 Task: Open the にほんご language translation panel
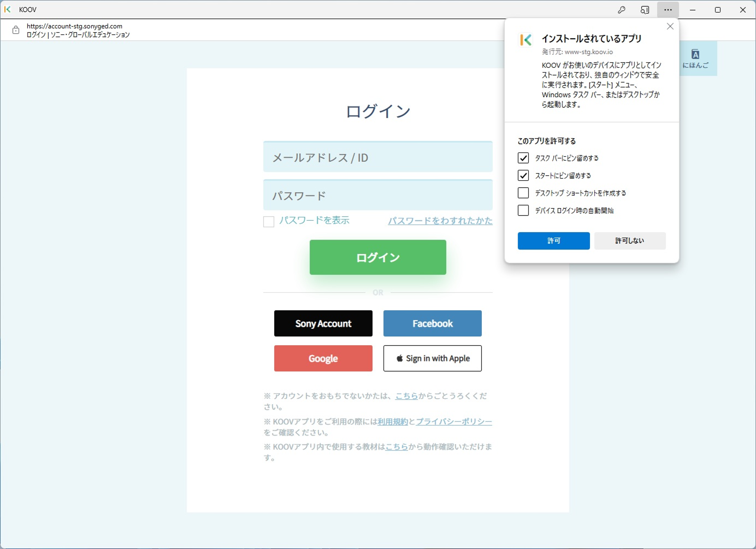(x=696, y=58)
